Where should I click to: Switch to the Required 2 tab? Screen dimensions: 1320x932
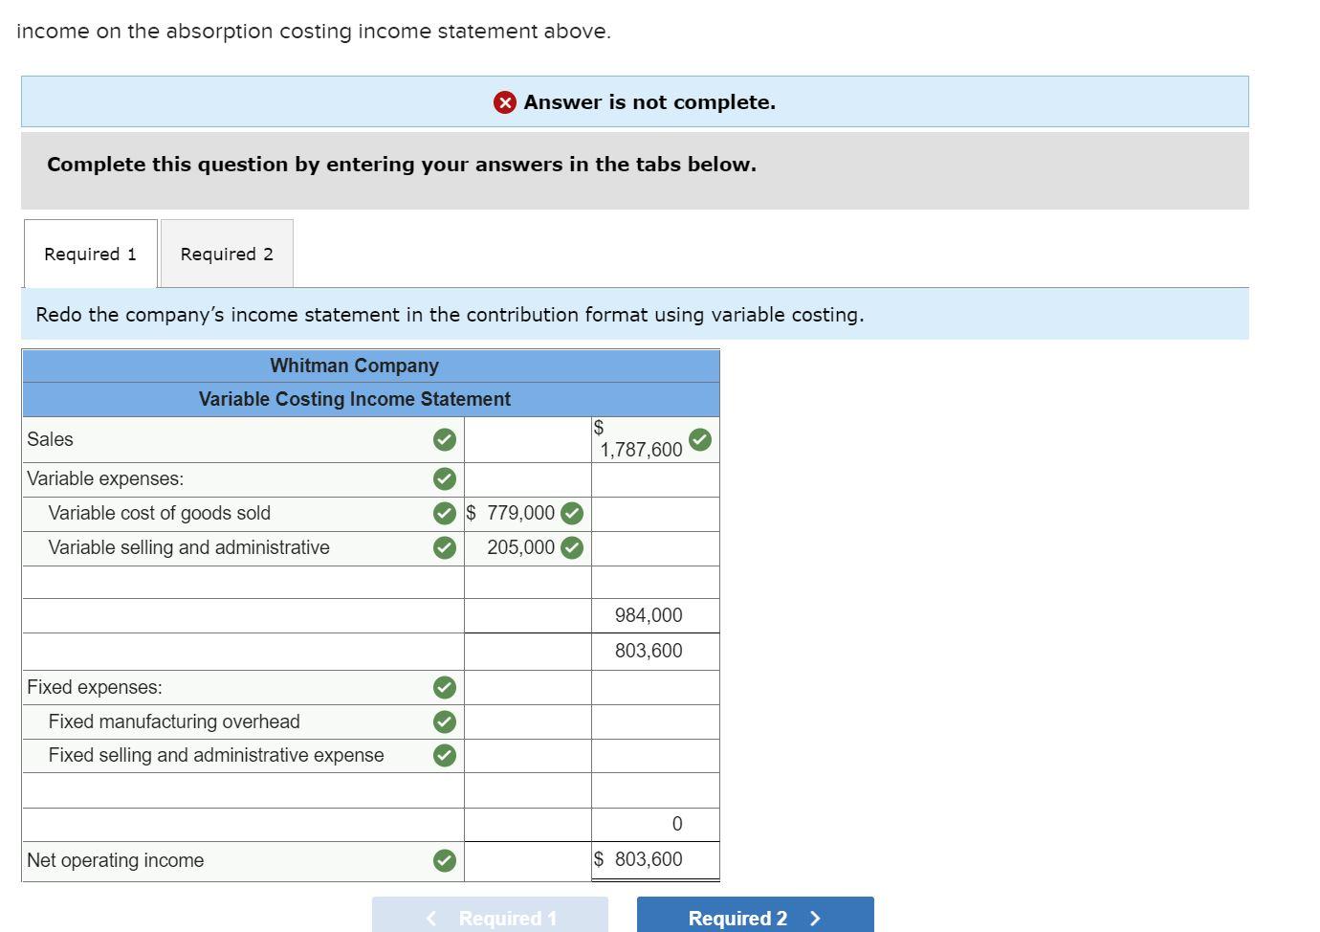[x=226, y=254]
